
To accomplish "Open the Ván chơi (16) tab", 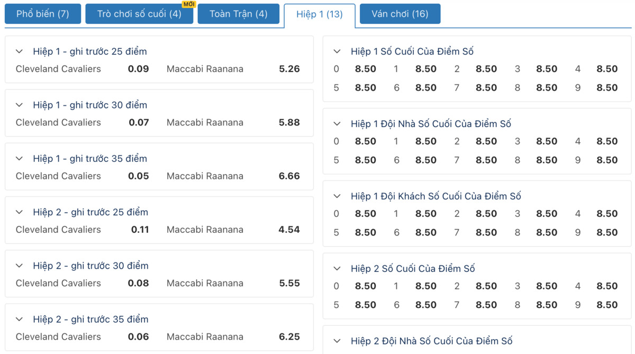I will [400, 14].
